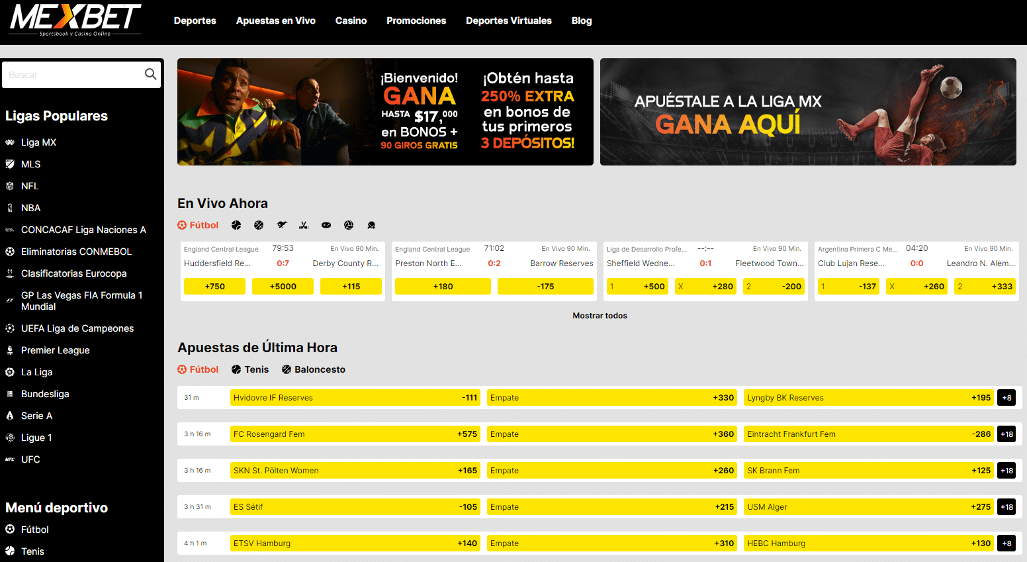Viewport: 1027px width, 562px height.
Task: Choose the greyhound racing icon filter
Action: pyautogui.click(x=282, y=225)
